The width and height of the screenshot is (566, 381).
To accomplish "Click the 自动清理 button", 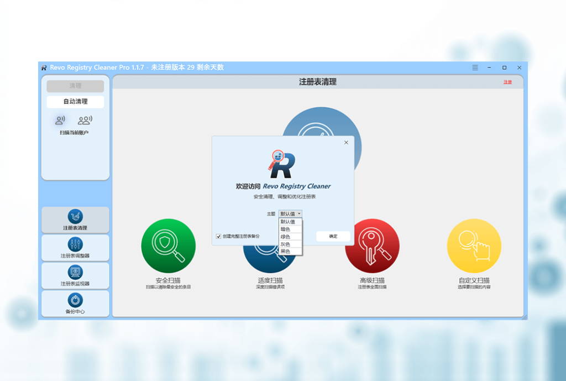I will (75, 102).
